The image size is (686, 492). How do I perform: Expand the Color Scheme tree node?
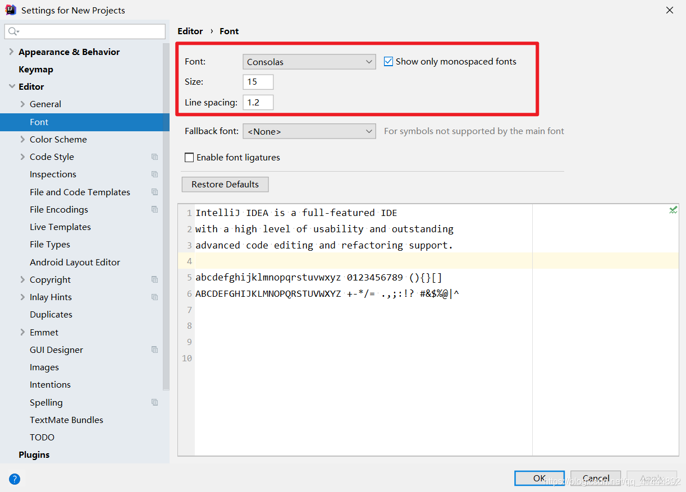coord(22,139)
